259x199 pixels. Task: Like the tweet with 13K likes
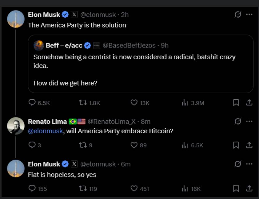pos(134,103)
